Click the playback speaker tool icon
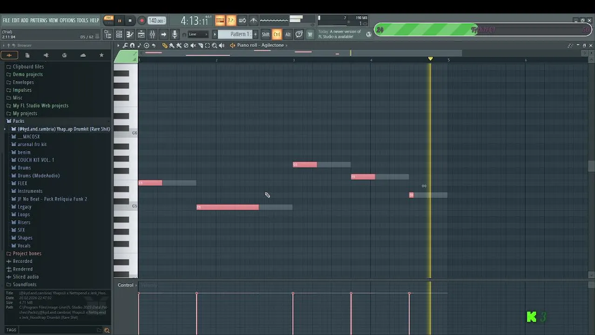Screen dimensions: 595x335 pos(222,45)
